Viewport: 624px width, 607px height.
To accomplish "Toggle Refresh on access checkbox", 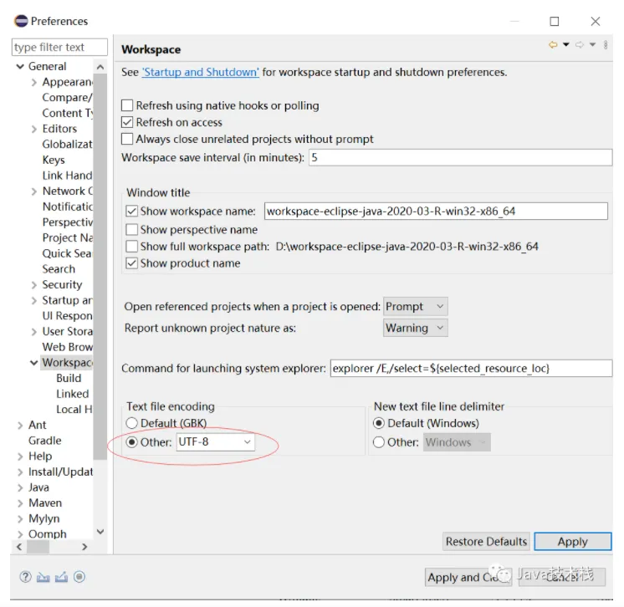I will pos(127,122).
